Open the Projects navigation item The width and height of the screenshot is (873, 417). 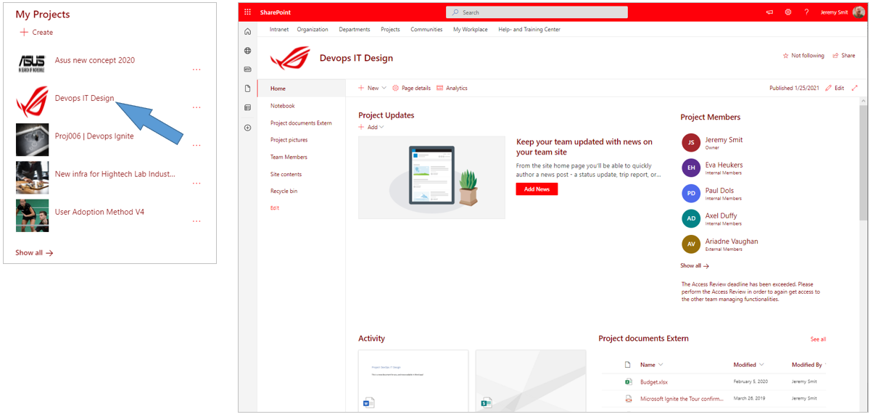pyautogui.click(x=390, y=30)
